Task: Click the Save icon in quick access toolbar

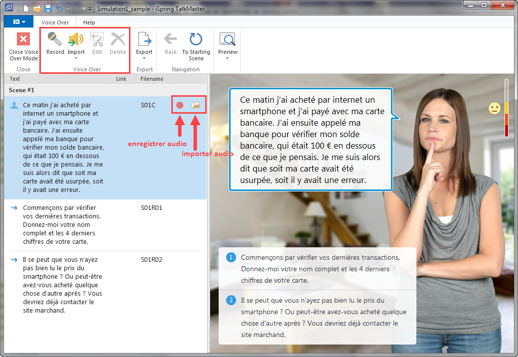Action: 48,8
